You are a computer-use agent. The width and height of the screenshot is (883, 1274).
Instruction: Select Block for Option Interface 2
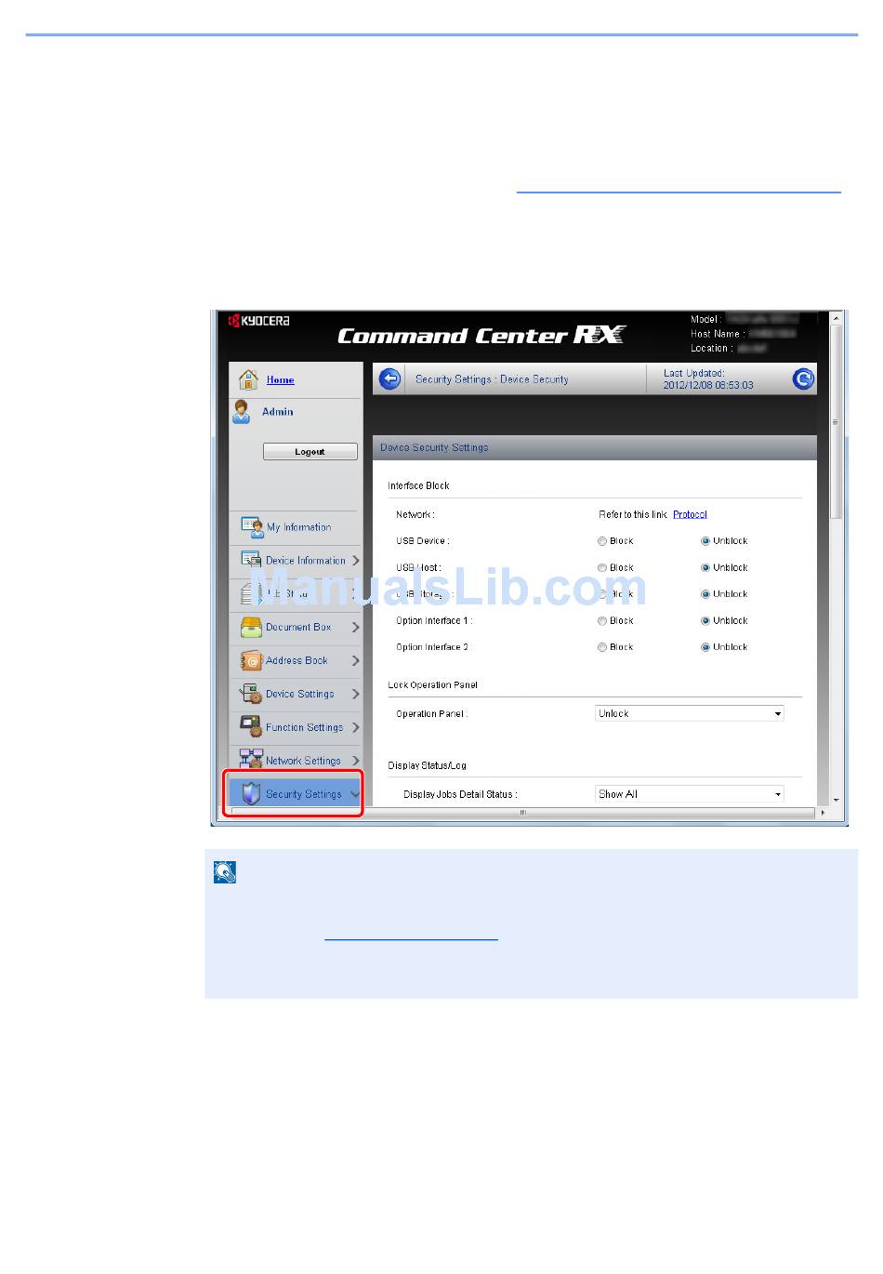(602, 647)
